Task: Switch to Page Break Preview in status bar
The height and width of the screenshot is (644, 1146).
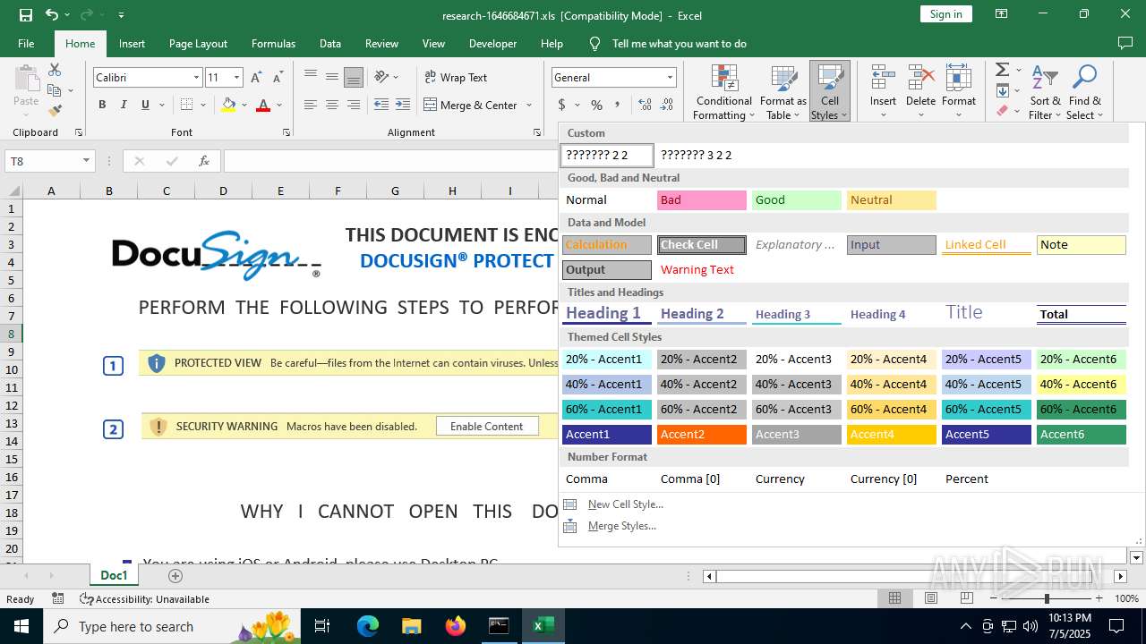Action: [x=966, y=598]
